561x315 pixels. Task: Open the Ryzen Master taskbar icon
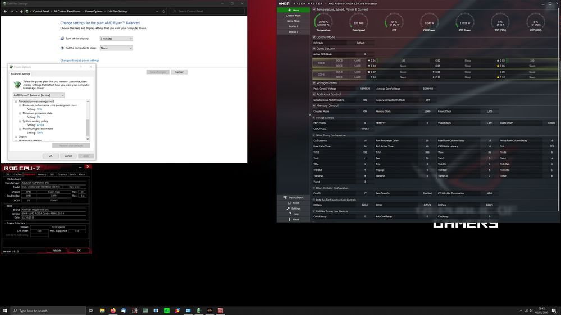click(209, 311)
